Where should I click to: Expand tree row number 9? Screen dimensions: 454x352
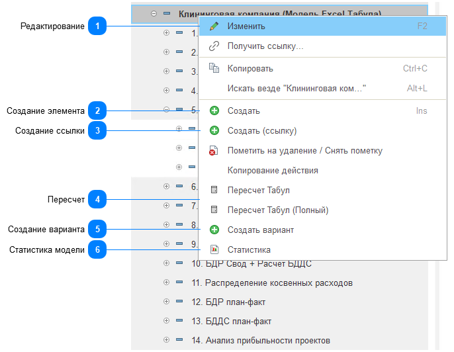166,243
